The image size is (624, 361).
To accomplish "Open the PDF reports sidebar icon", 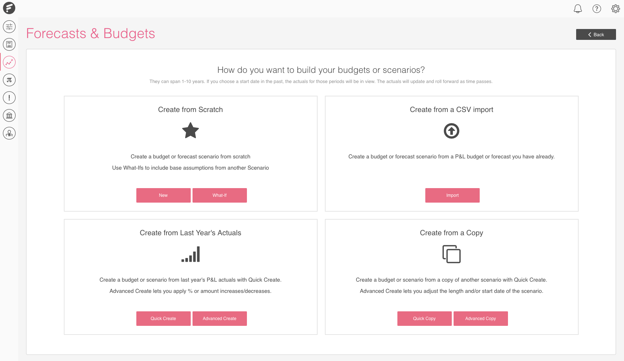I will coord(9,44).
